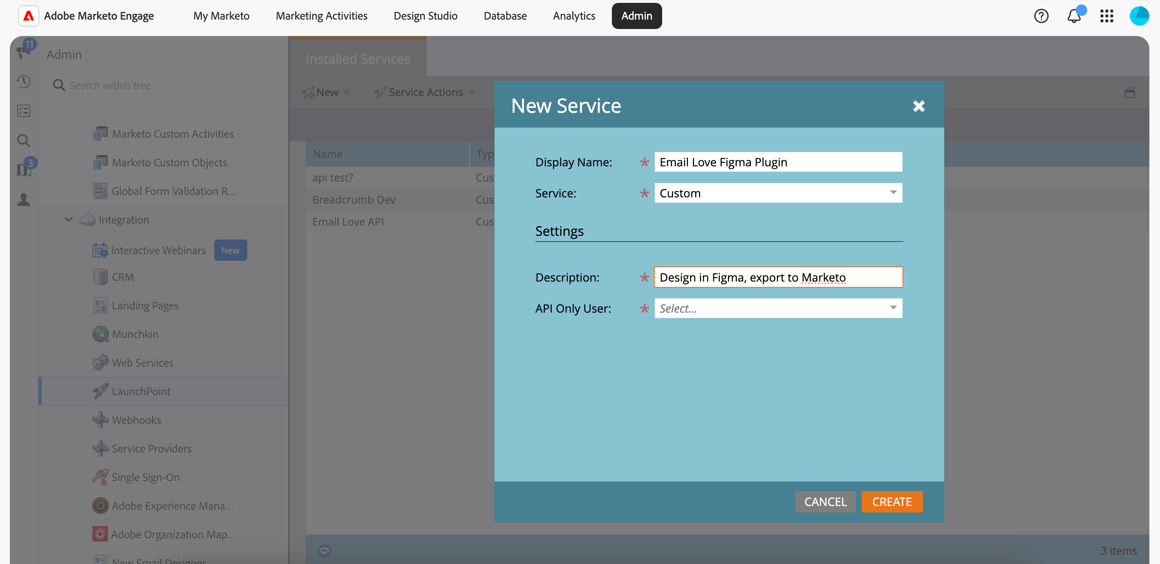Collapse the Integration tree node
Image resolution: width=1160 pixels, height=564 pixels.
click(68, 219)
